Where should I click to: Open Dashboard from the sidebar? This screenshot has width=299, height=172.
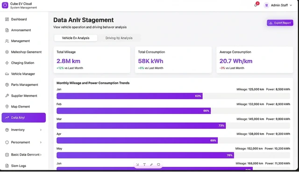[x=24, y=19]
